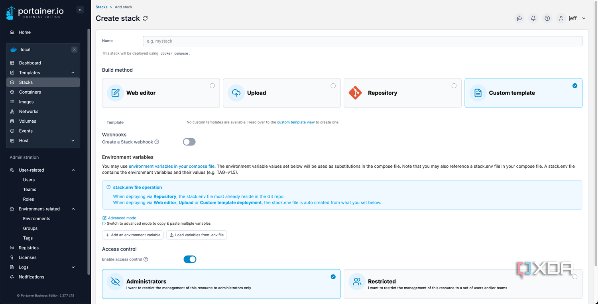Click the portainer.io logo
598x304 pixels.
point(35,14)
